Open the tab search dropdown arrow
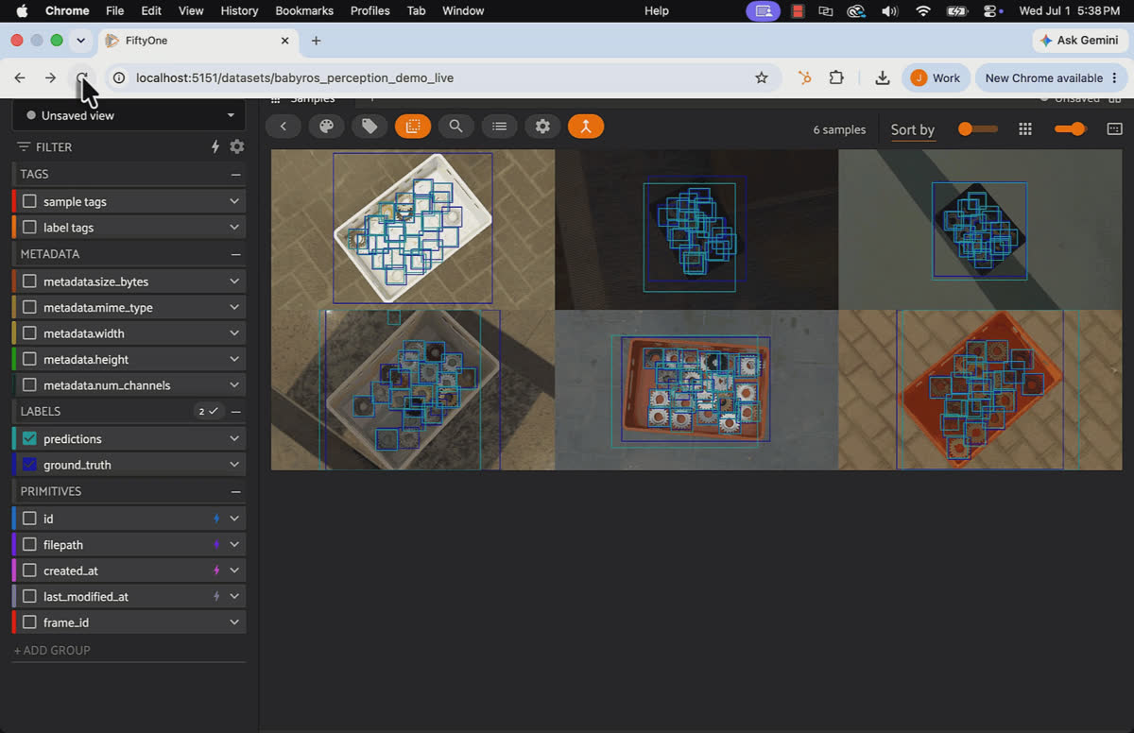 click(81, 41)
